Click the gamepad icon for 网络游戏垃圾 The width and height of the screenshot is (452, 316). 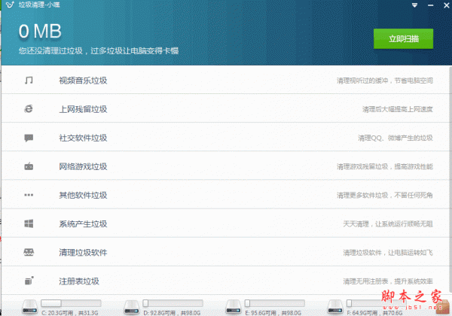coord(29,166)
